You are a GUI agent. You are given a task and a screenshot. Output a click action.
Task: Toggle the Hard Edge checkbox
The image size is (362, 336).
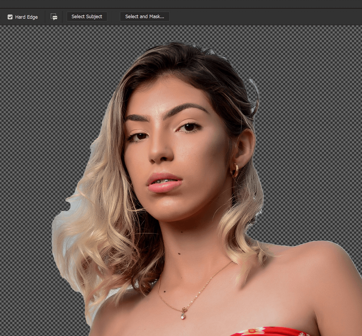10,17
